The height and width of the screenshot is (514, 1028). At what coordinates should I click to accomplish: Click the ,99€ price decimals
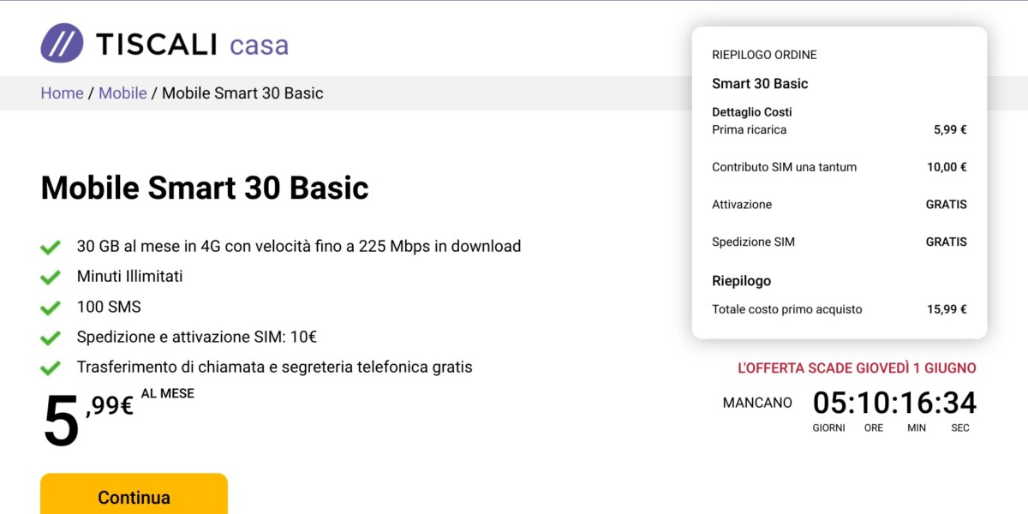tap(109, 405)
